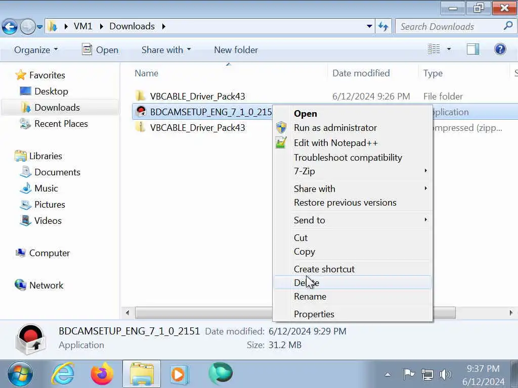
Task: Choose Cut in context menu
Action: (353, 238)
